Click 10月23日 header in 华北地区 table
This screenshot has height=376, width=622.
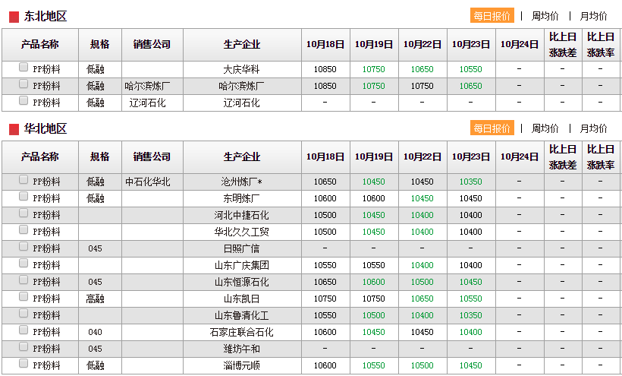[x=471, y=156]
